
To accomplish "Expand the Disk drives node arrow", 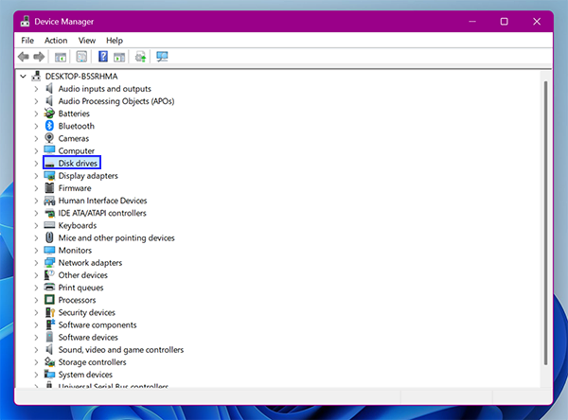I will [36, 164].
